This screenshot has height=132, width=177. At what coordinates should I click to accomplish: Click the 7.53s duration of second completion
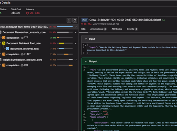click(x=53, y=54)
